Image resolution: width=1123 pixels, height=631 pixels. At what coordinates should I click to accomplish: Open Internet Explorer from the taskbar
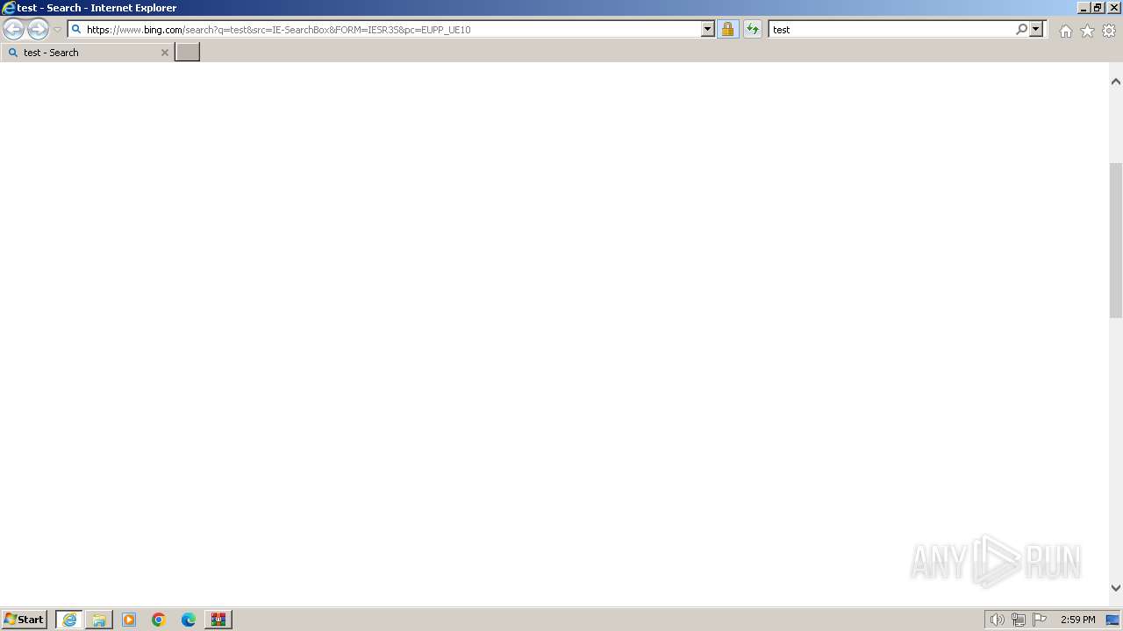tap(69, 620)
